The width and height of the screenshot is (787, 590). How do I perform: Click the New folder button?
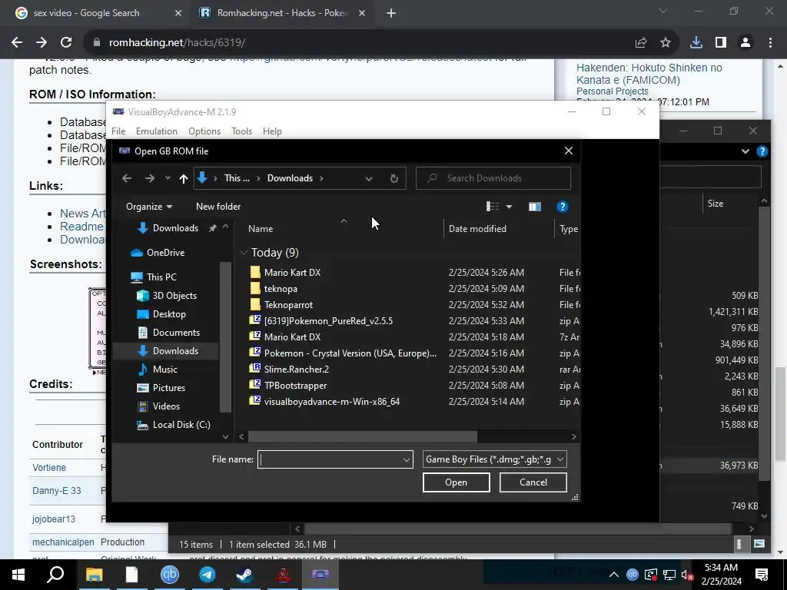click(218, 207)
